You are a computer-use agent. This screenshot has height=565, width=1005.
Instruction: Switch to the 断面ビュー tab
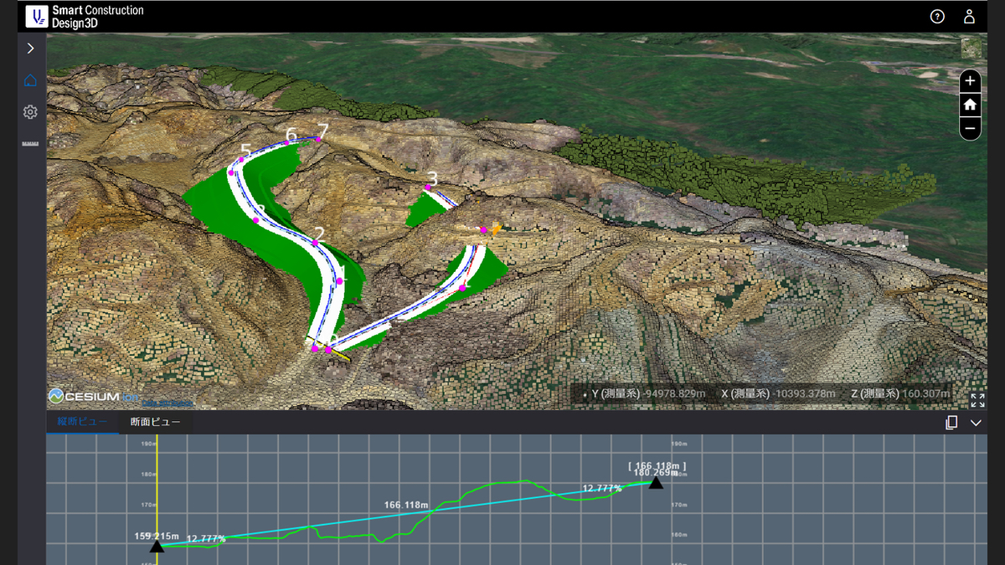point(155,422)
